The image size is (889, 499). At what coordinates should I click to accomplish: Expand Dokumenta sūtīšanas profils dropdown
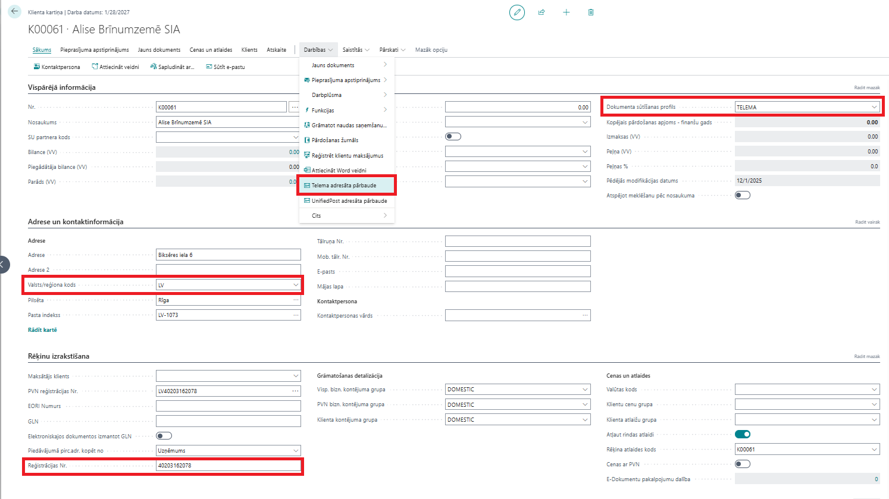click(874, 107)
